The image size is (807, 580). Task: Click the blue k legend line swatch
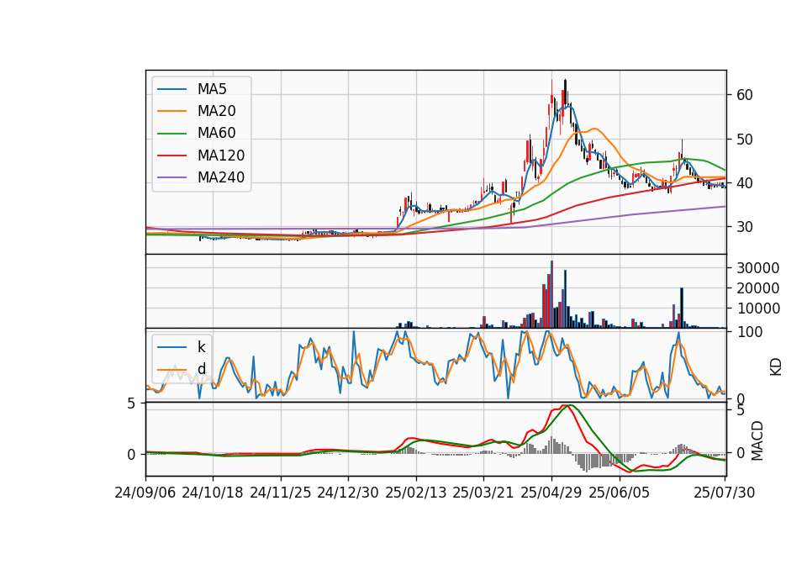(x=171, y=347)
